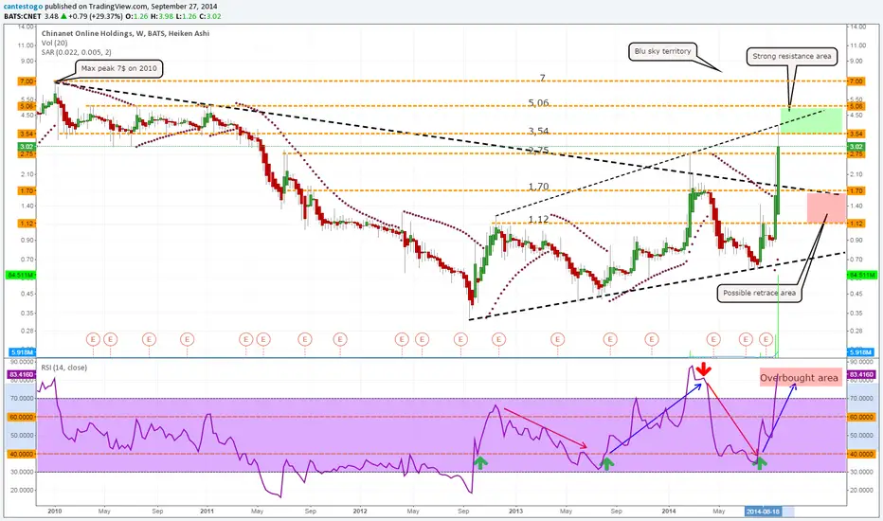Click the '3,54' level text inside the chart
Image resolution: width=883 pixels, height=521 pixels.
(x=538, y=131)
